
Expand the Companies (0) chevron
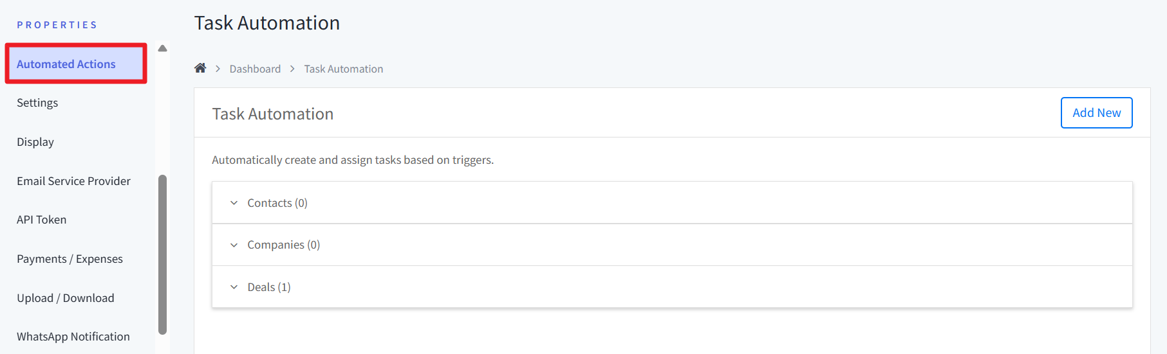234,245
